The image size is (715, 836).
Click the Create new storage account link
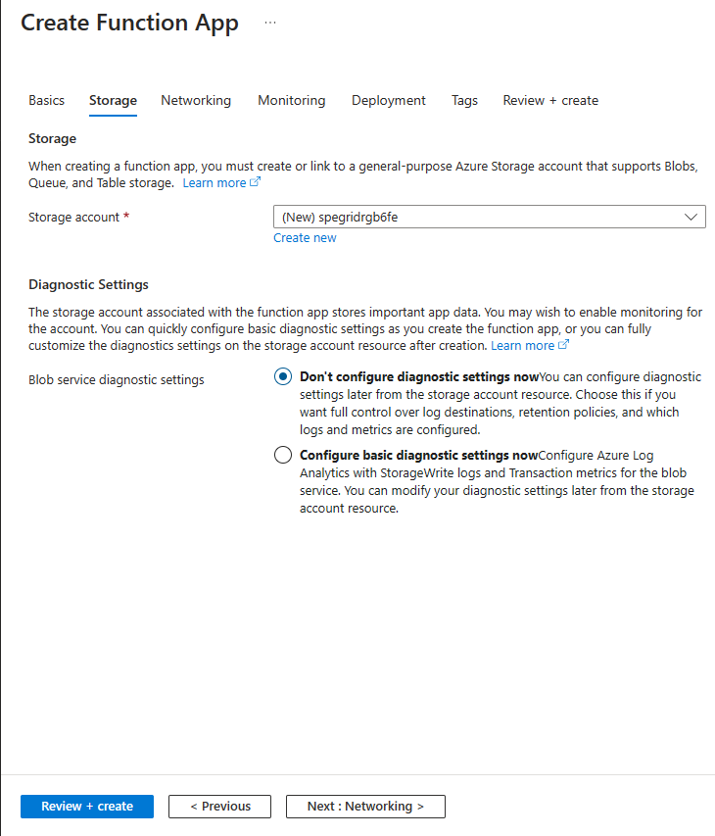pos(305,238)
